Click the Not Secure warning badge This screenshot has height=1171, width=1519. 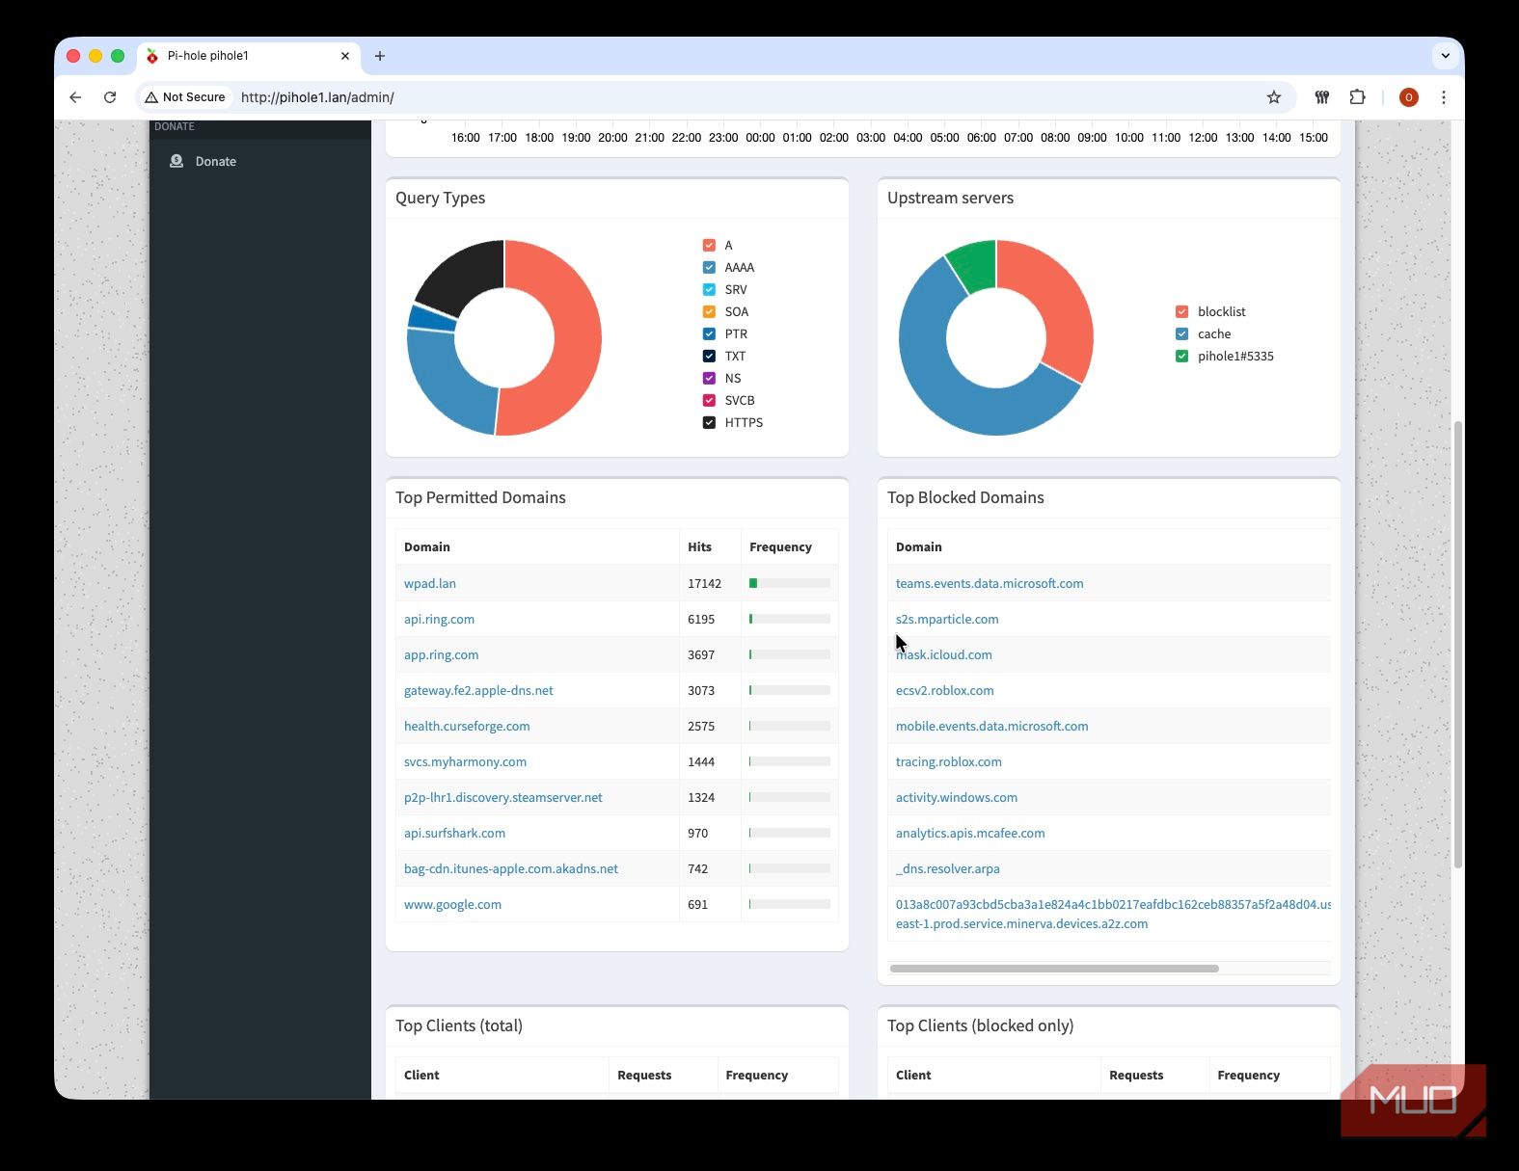coord(185,97)
